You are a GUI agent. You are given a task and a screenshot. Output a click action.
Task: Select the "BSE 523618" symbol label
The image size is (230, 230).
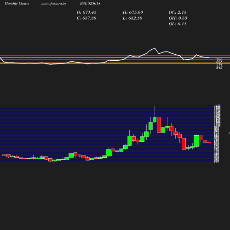[x=90, y=3]
